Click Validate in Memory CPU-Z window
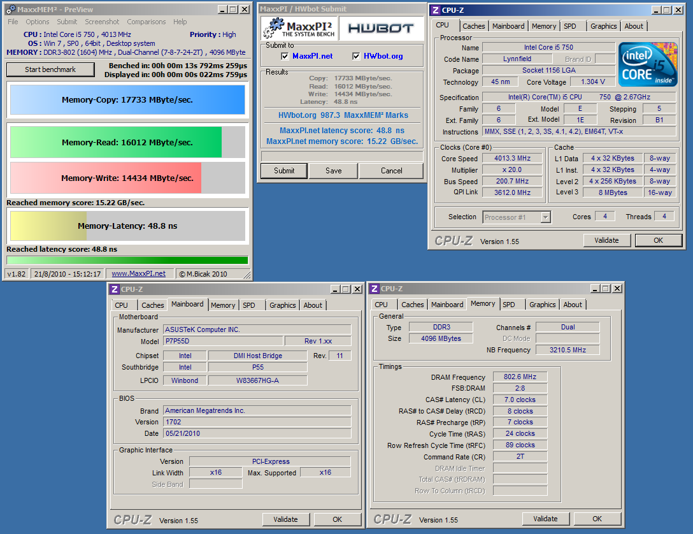This screenshot has width=693, height=534. 545,519
